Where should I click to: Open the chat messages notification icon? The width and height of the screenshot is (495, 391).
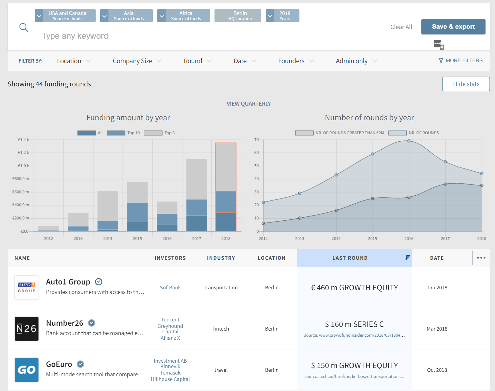[438, 44]
